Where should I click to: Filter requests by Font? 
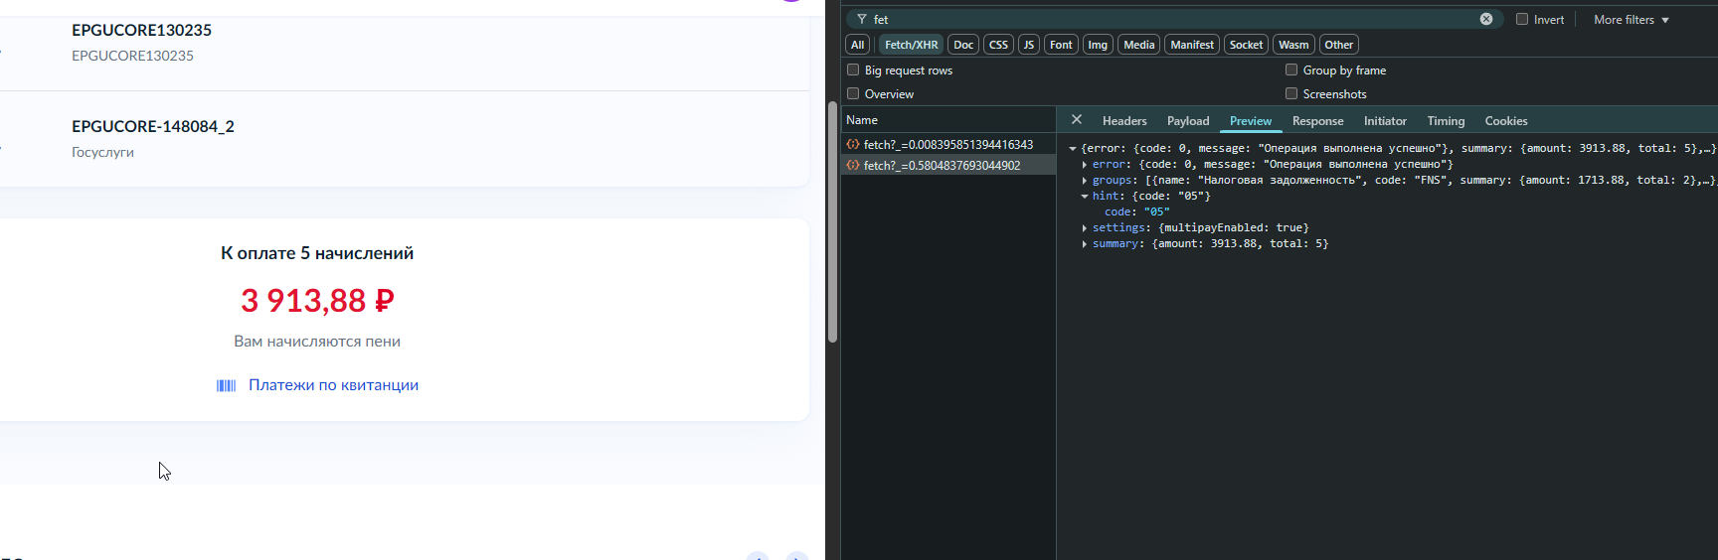point(1062,45)
